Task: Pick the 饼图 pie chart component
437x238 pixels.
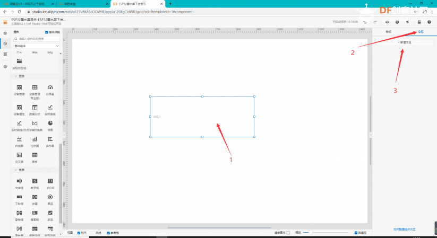Action: pyautogui.click(x=50, y=123)
